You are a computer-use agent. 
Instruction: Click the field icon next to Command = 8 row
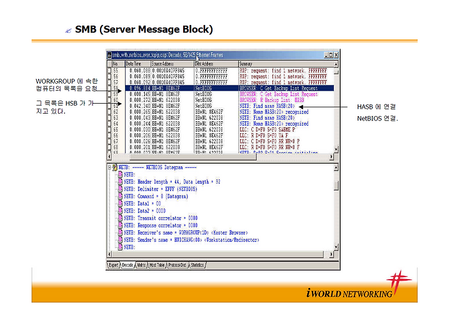point(120,197)
